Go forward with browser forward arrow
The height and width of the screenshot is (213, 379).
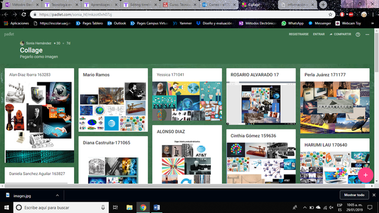click(15, 14)
